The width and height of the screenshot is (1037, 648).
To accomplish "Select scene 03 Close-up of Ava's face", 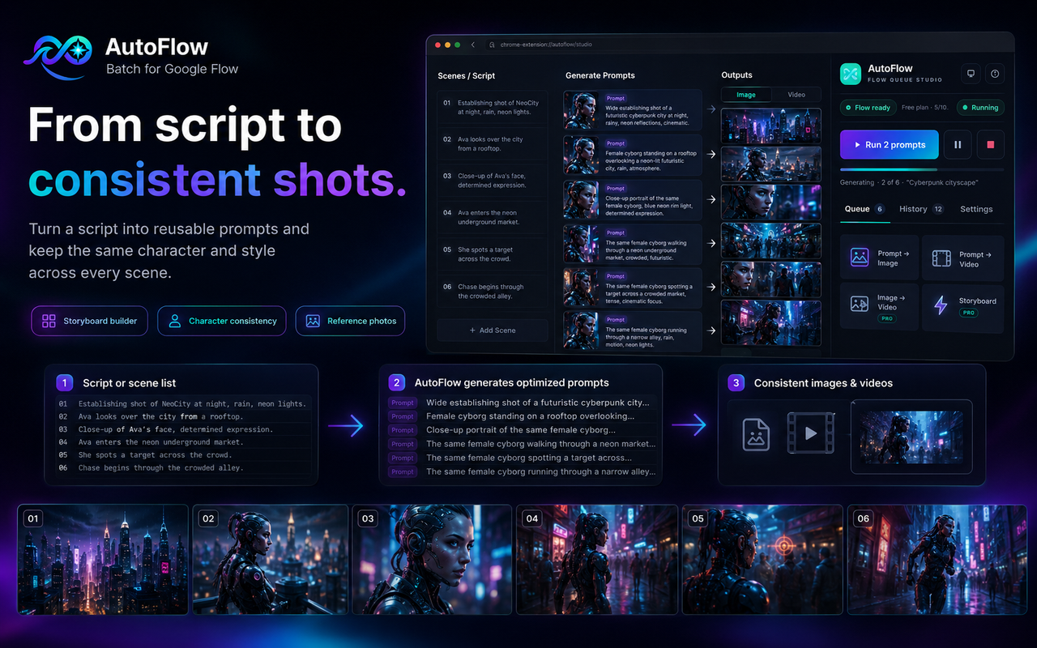I will click(493, 181).
